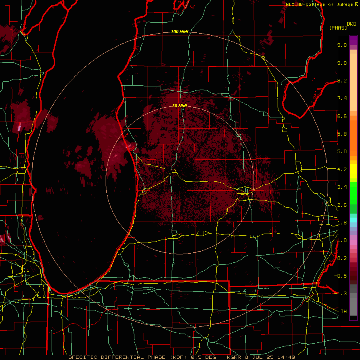Click the 7.4 value on color scale

342,98
